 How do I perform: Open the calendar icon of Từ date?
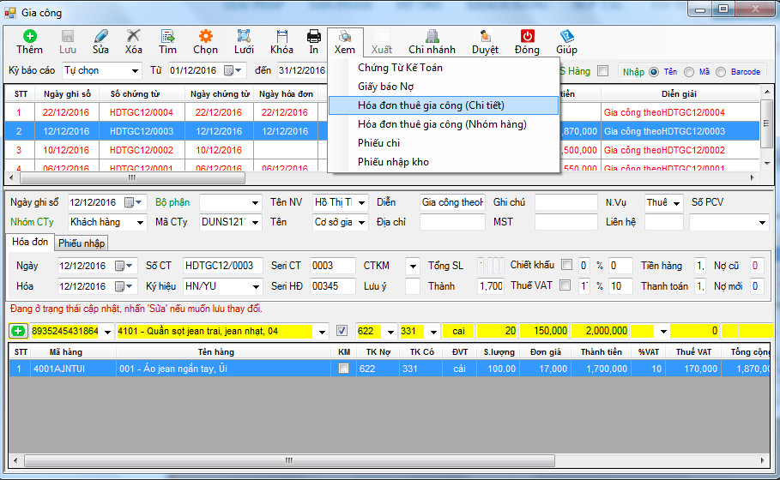(228, 70)
